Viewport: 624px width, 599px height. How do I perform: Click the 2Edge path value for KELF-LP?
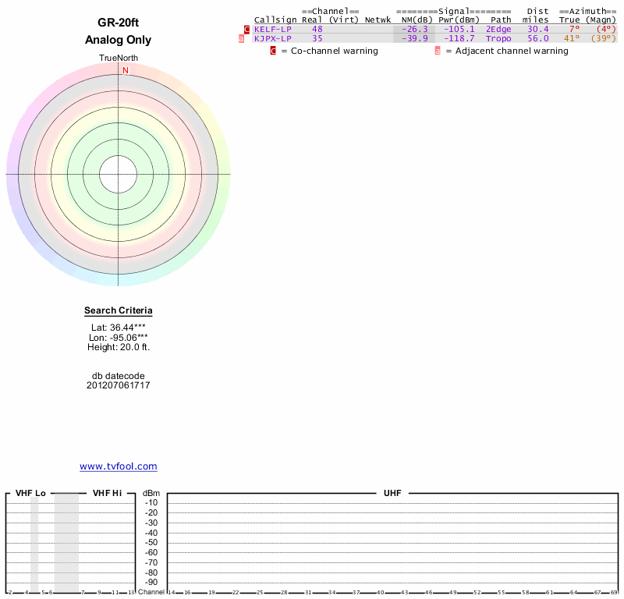click(498, 29)
